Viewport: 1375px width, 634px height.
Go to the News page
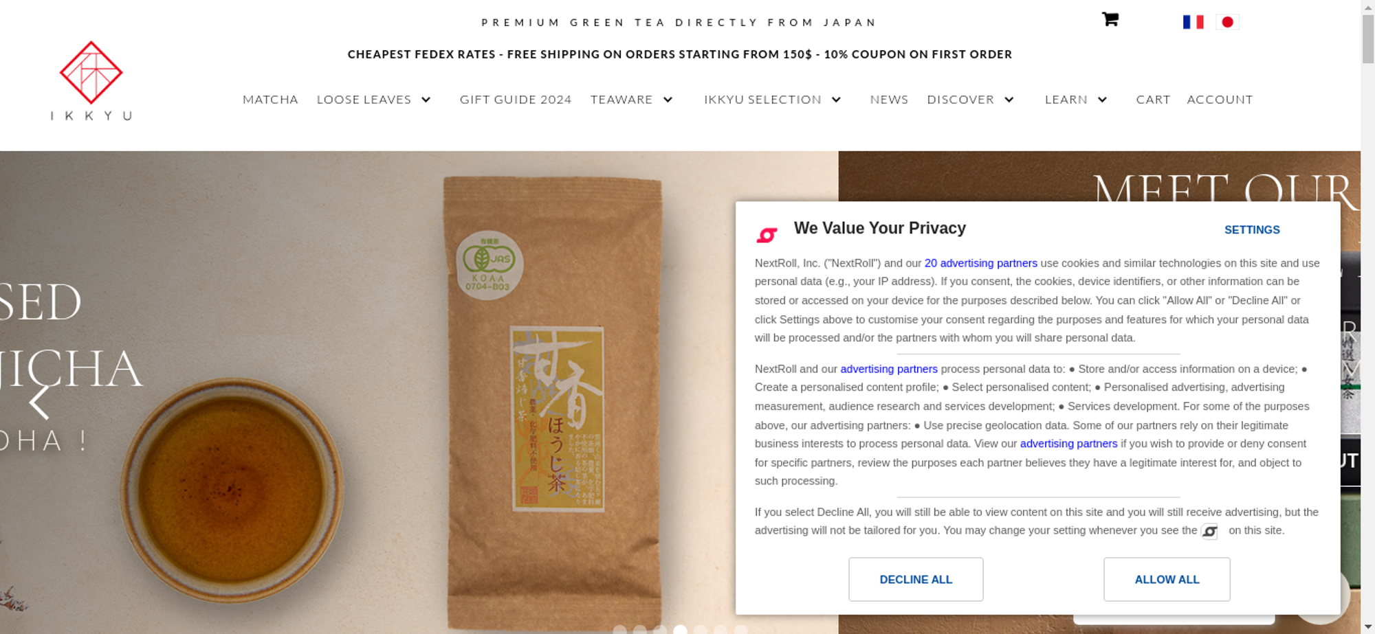click(x=889, y=100)
